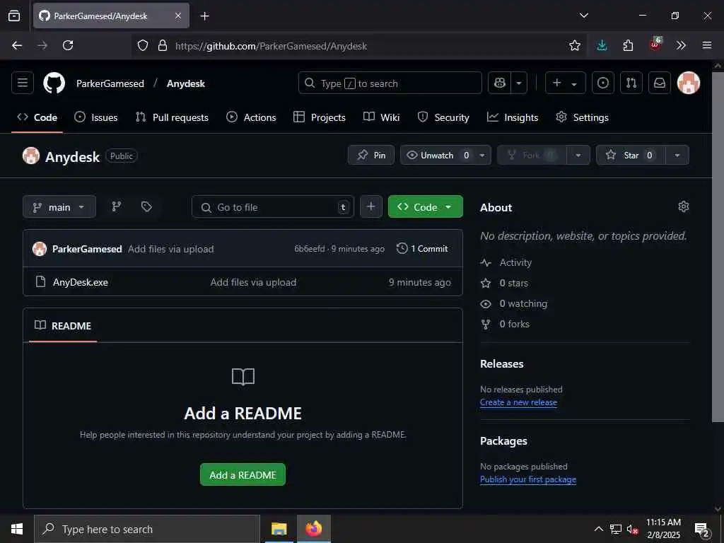
Task: Open Firefox application menu
Action: pyautogui.click(x=706, y=45)
